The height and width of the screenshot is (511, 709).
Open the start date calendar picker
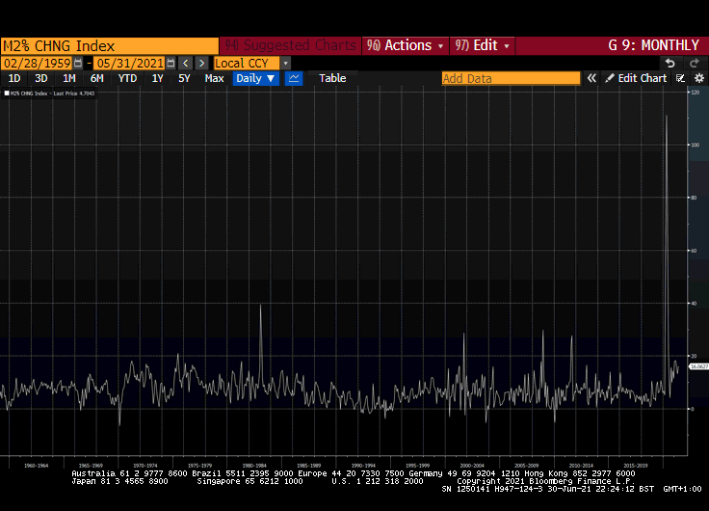[x=77, y=63]
